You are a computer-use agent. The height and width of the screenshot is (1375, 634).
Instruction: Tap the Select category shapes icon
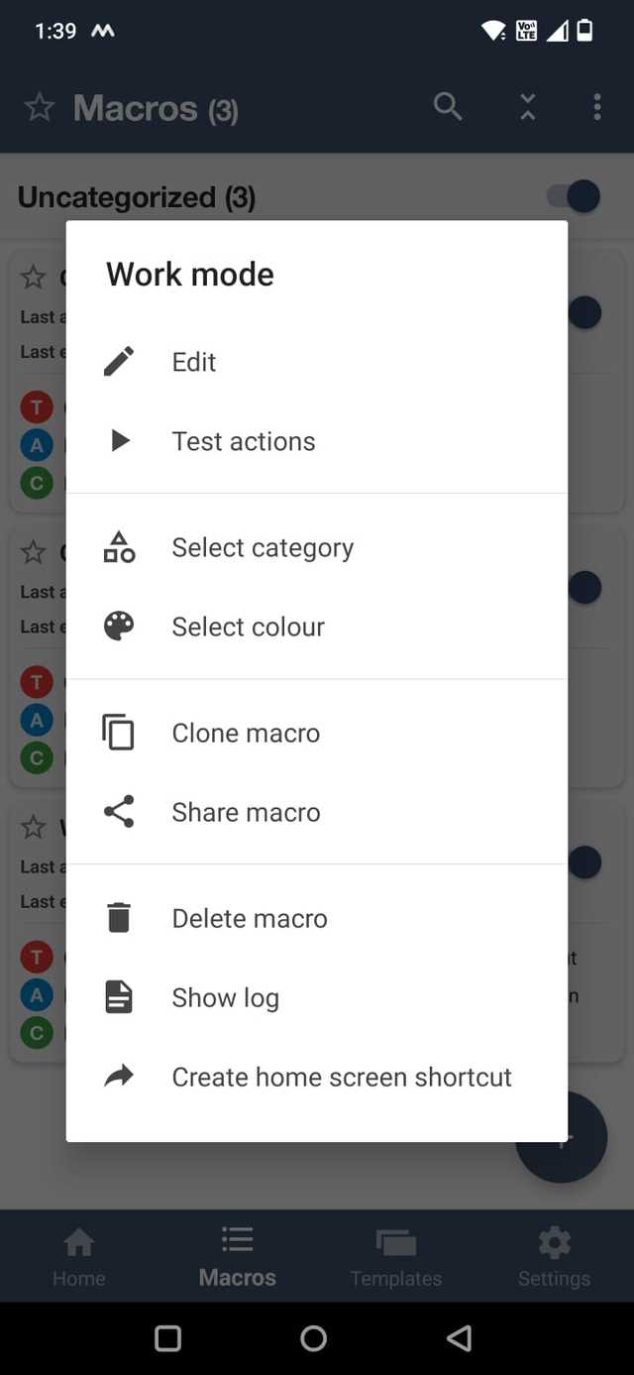[x=119, y=547]
